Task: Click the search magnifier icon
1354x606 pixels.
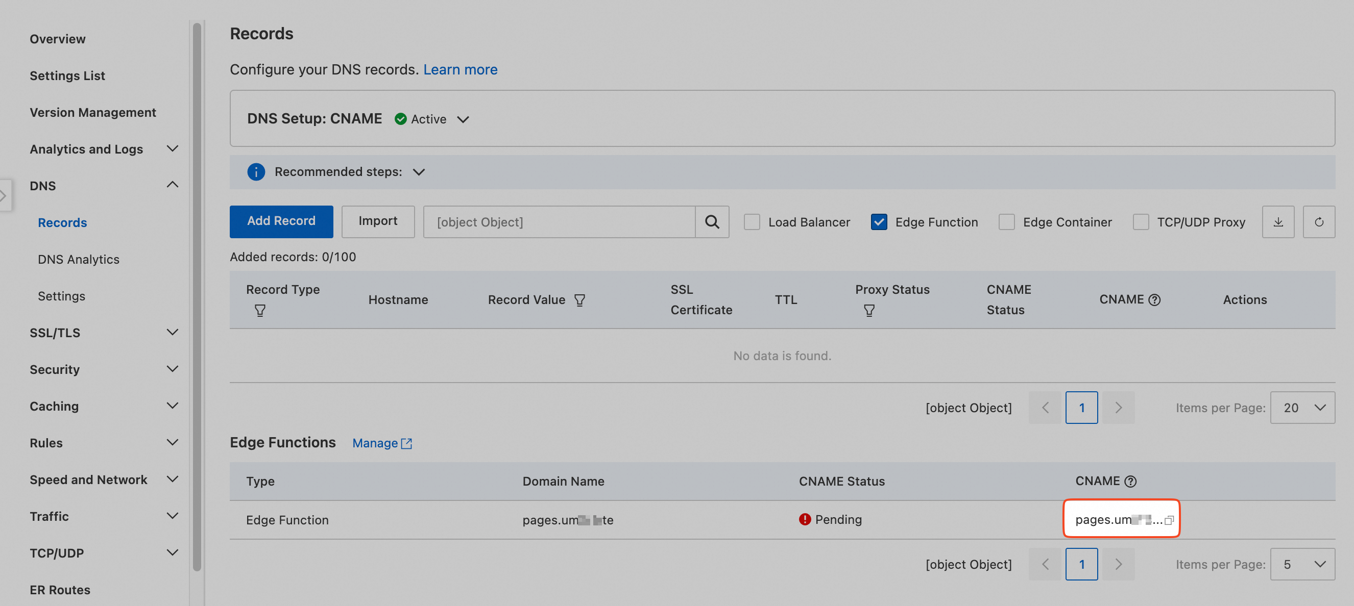Action: click(712, 222)
